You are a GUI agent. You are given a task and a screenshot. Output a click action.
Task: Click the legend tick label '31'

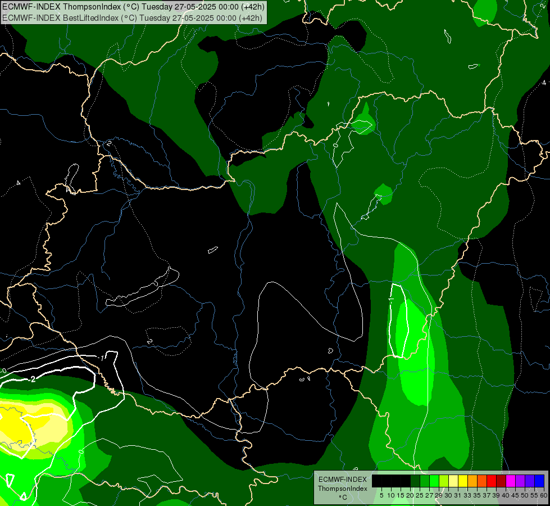pos(458,495)
